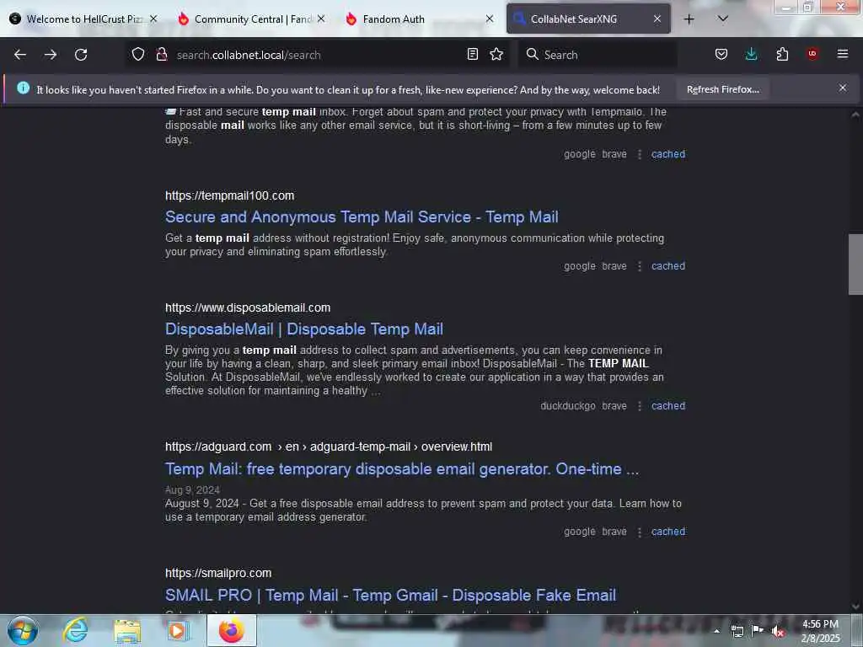Go forward one page
Image resolution: width=863 pixels, height=647 pixels.
[51, 55]
